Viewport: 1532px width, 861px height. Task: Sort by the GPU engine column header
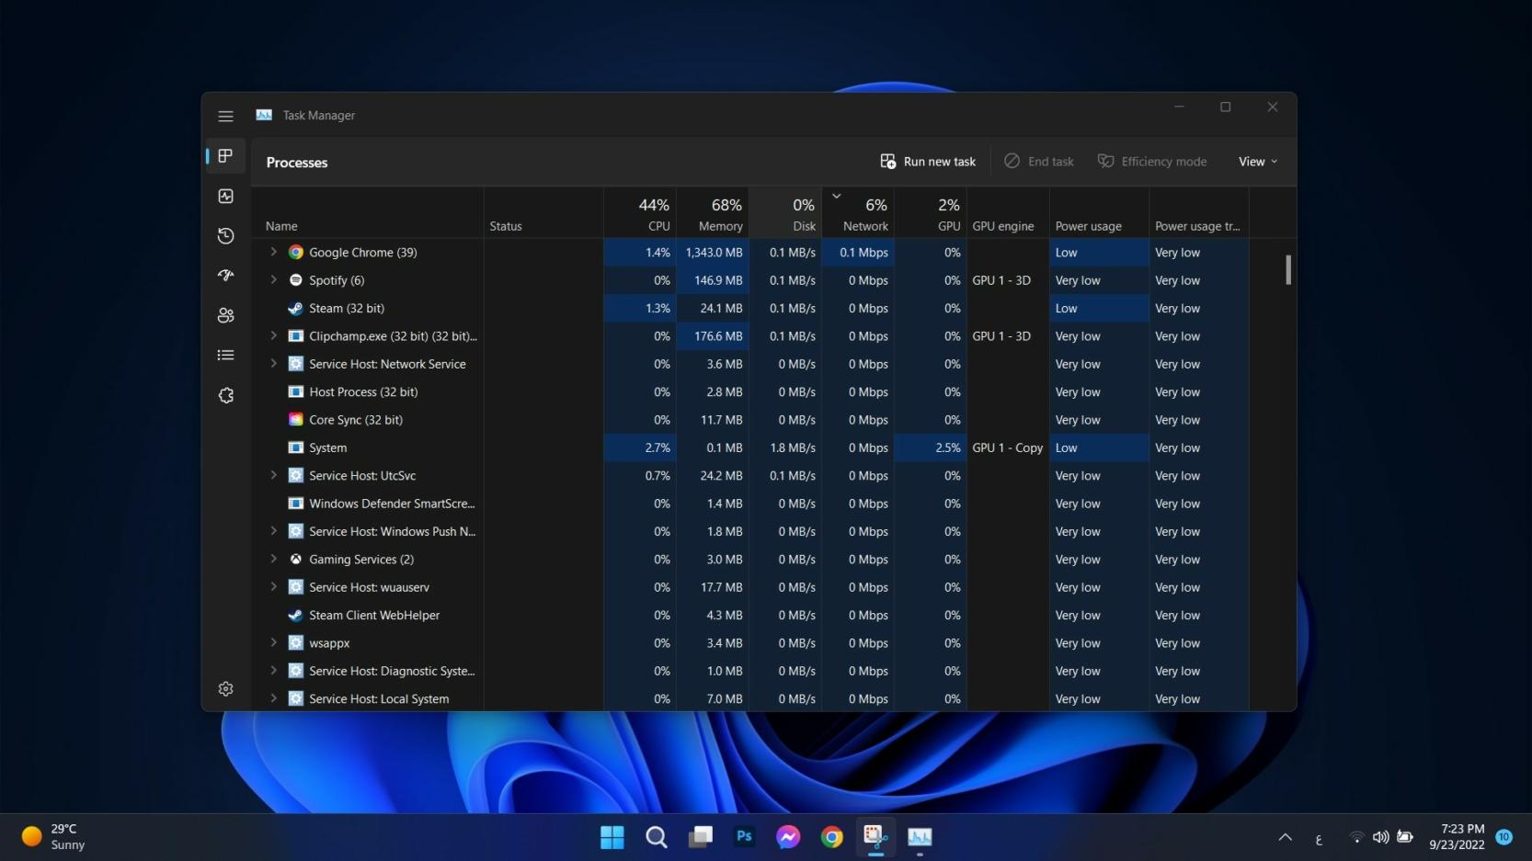(1008, 213)
